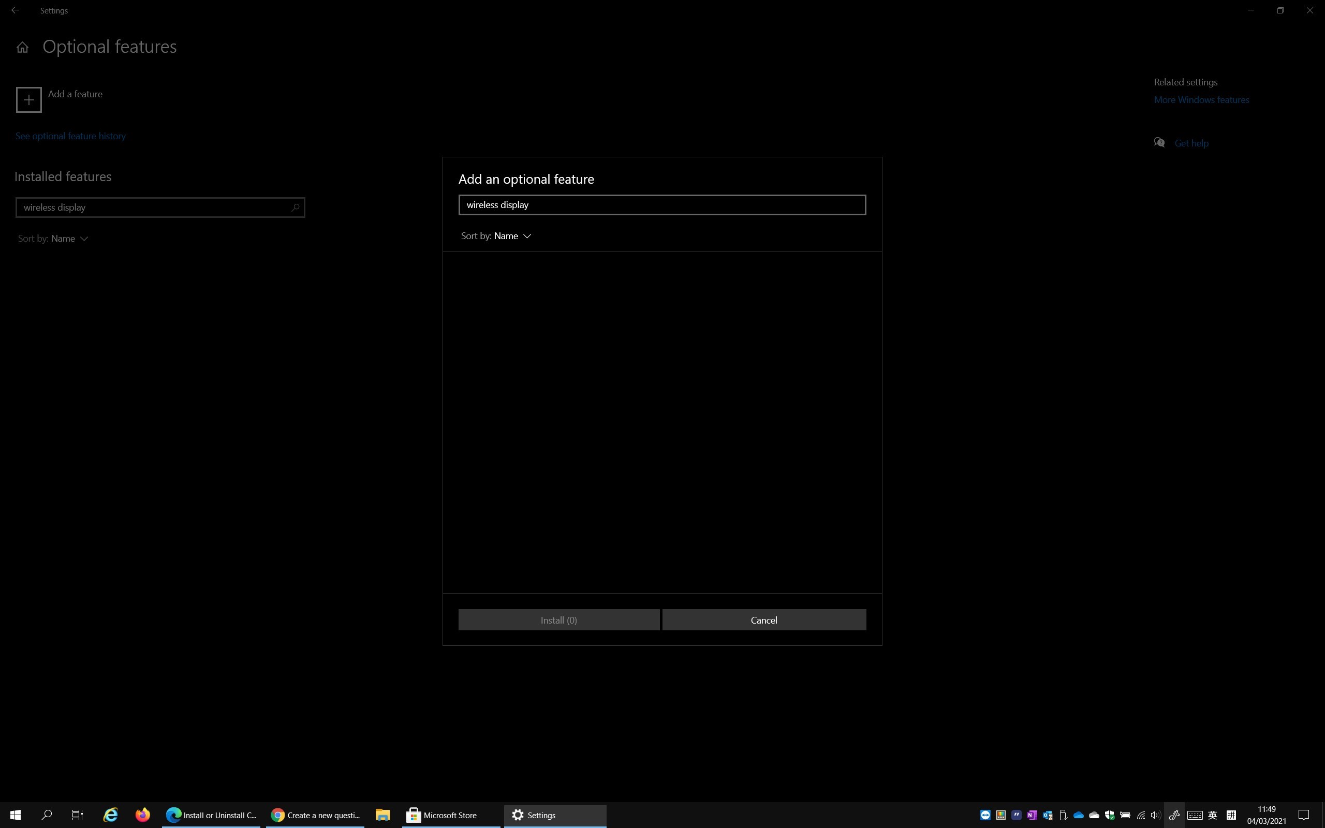Expand Sort by Name under Installed features
Viewport: 1325px width, 828px height.
click(x=53, y=239)
